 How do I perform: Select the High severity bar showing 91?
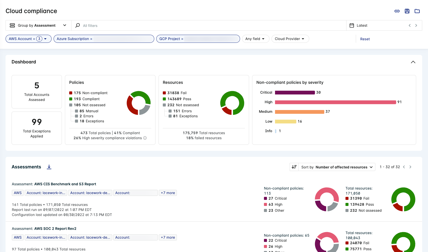tap(335, 102)
